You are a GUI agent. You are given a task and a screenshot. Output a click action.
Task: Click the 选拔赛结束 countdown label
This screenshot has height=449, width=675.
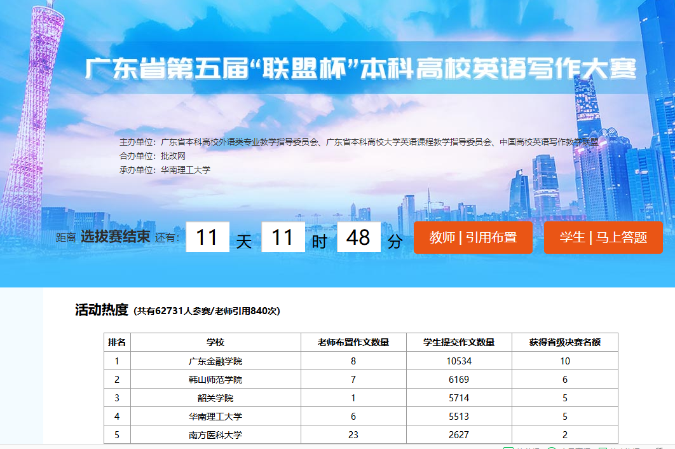coord(115,237)
